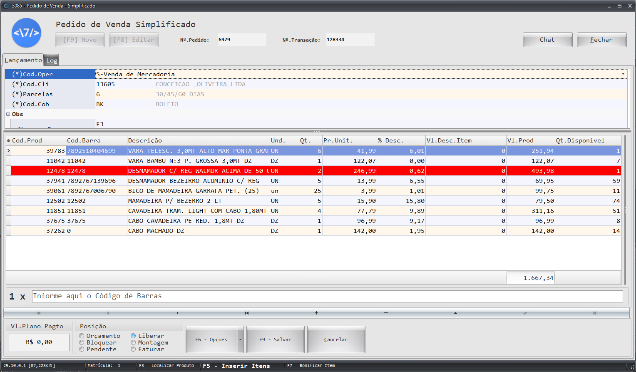Image resolution: width=636 pixels, height=372 pixels.
Task: Open lookup ellipsis beside Cod.Cli 13605
Action: [144, 84]
